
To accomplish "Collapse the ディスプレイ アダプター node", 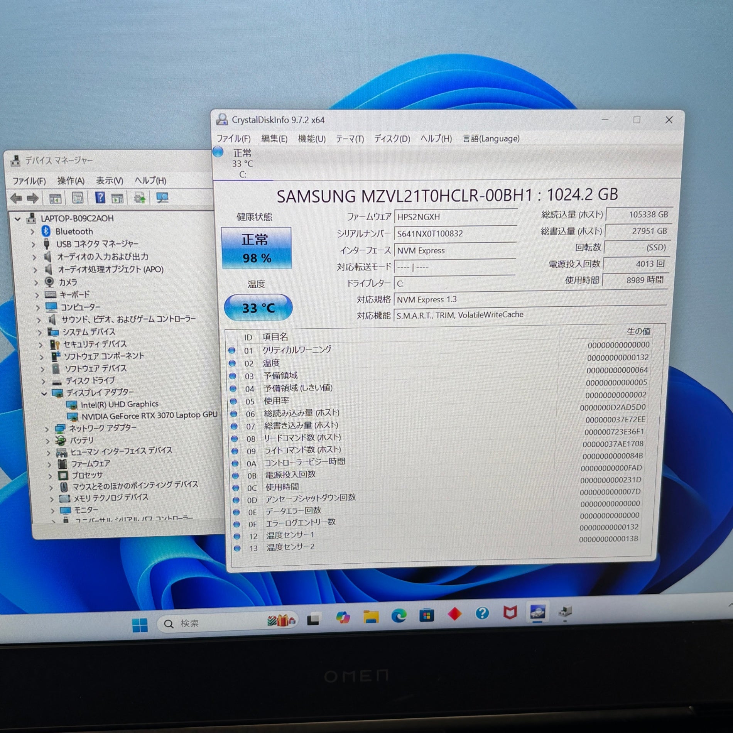I will (x=44, y=394).
